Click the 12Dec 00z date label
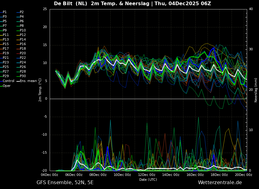259x189 pixels. point(147,175)
